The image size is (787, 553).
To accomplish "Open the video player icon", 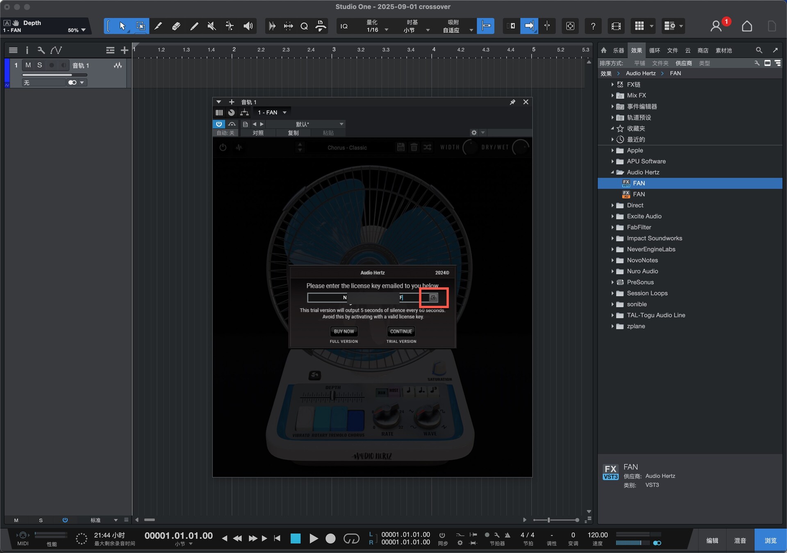I will pos(616,26).
